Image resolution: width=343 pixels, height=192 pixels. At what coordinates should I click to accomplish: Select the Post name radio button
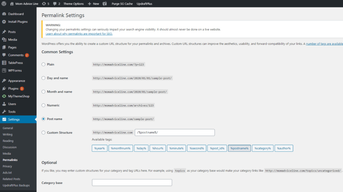tap(43, 119)
